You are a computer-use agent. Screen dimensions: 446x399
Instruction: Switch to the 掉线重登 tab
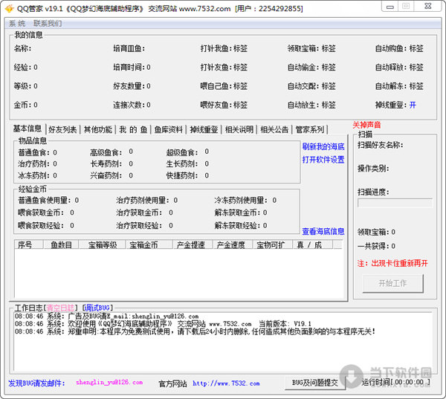pos(204,130)
